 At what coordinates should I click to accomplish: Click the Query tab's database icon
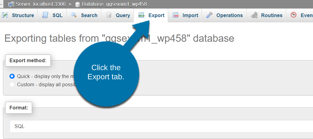coord(109,15)
